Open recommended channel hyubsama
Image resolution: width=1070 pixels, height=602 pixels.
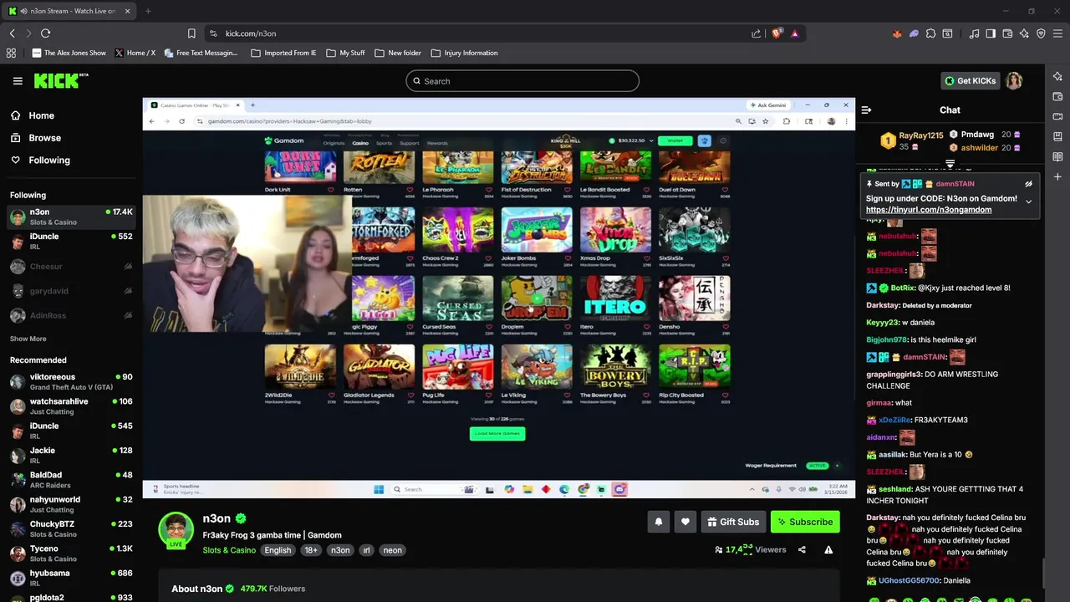71,578
